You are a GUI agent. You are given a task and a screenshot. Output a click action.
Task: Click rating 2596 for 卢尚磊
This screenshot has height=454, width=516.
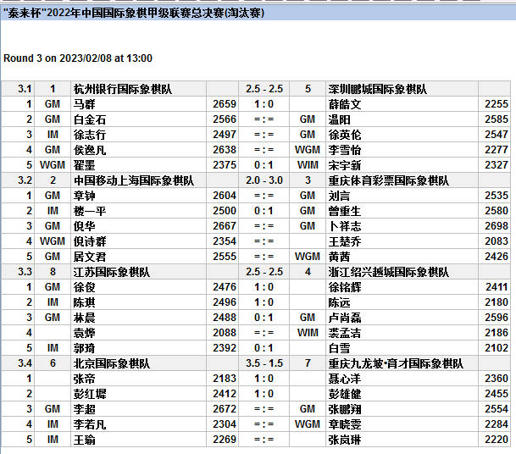point(497,318)
